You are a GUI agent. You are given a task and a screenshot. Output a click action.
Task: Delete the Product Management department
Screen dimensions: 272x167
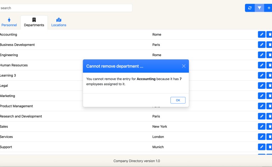point(270,106)
